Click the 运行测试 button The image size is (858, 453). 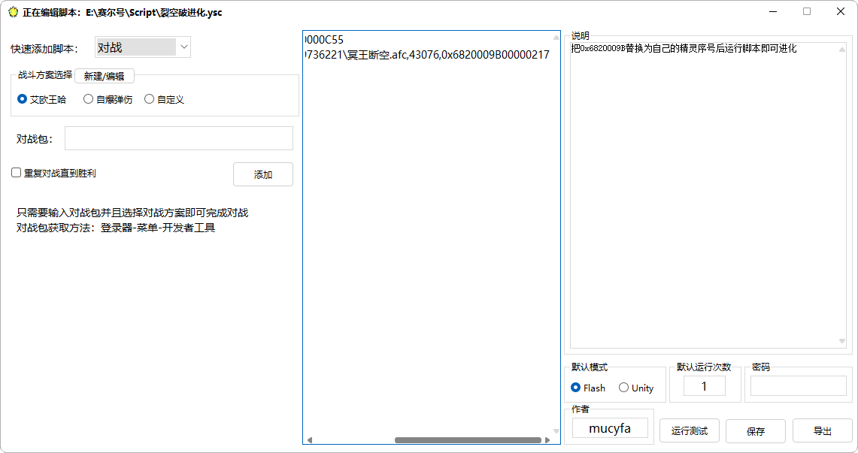click(690, 431)
